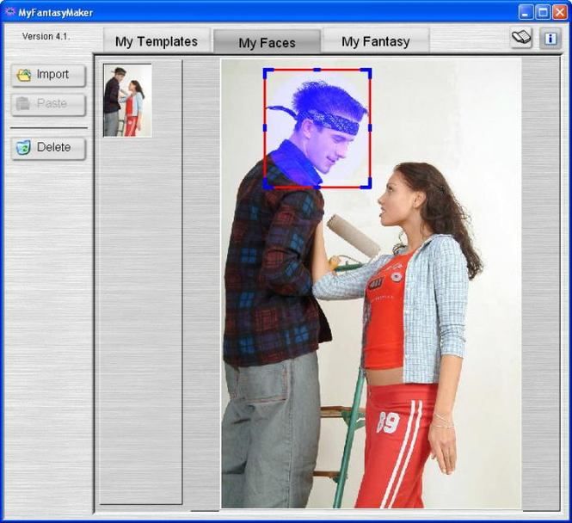The width and height of the screenshot is (572, 523).
Task: Click the MyFantasyMaker title bar app icon
Action: tap(10, 12)
